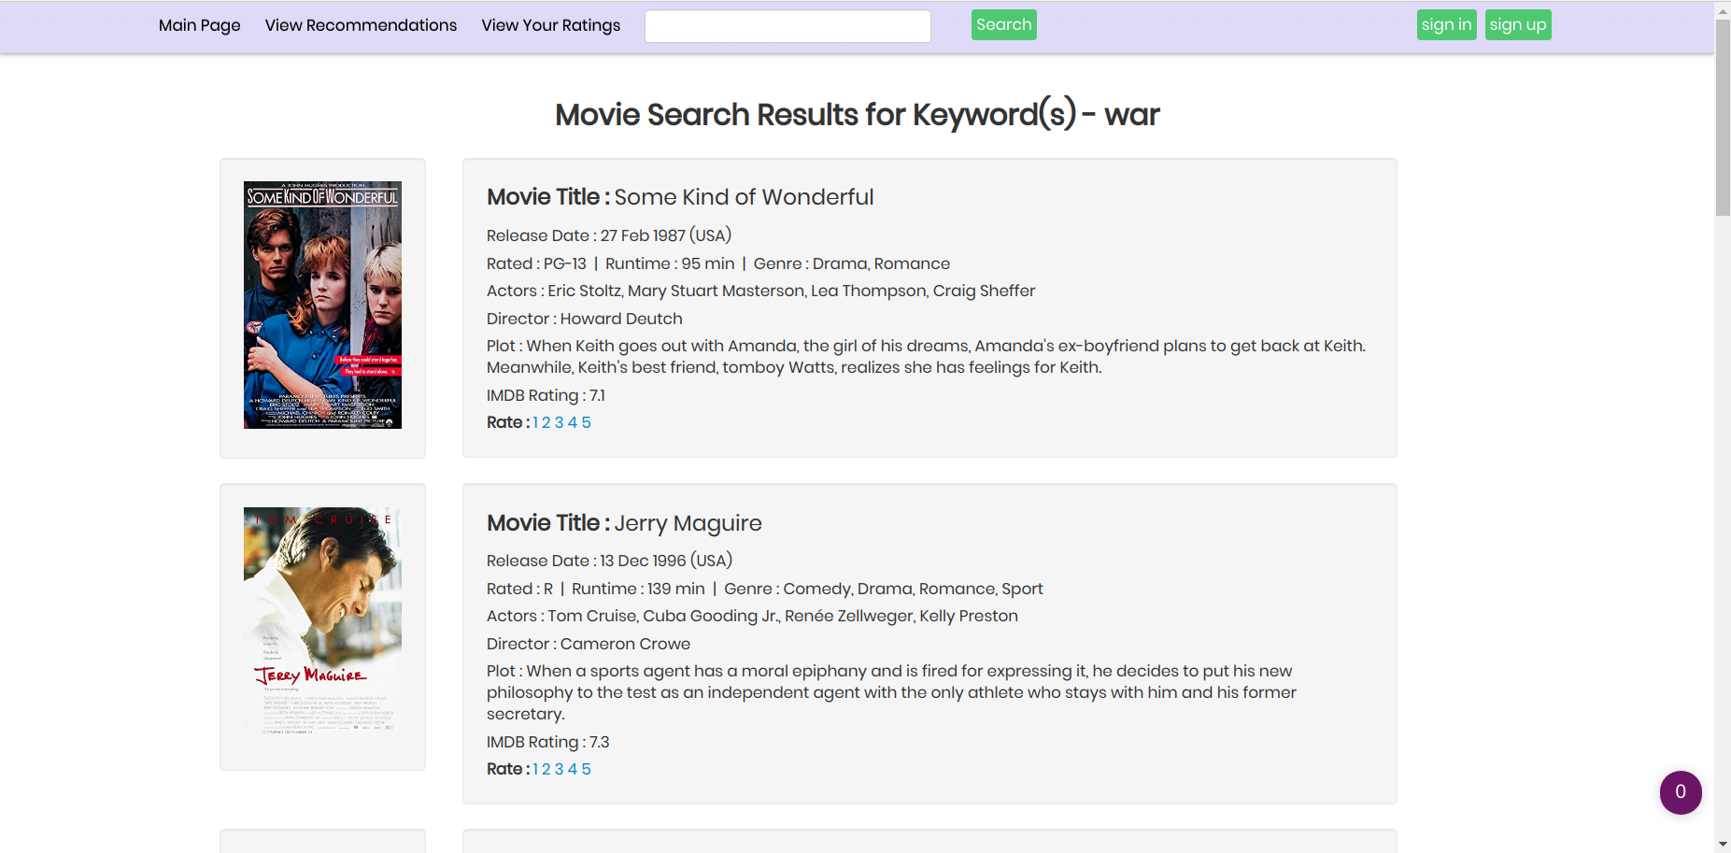The height and width of the screenshot is (853, 1731).
Task: Click the movie search input field
Action: 787,26
